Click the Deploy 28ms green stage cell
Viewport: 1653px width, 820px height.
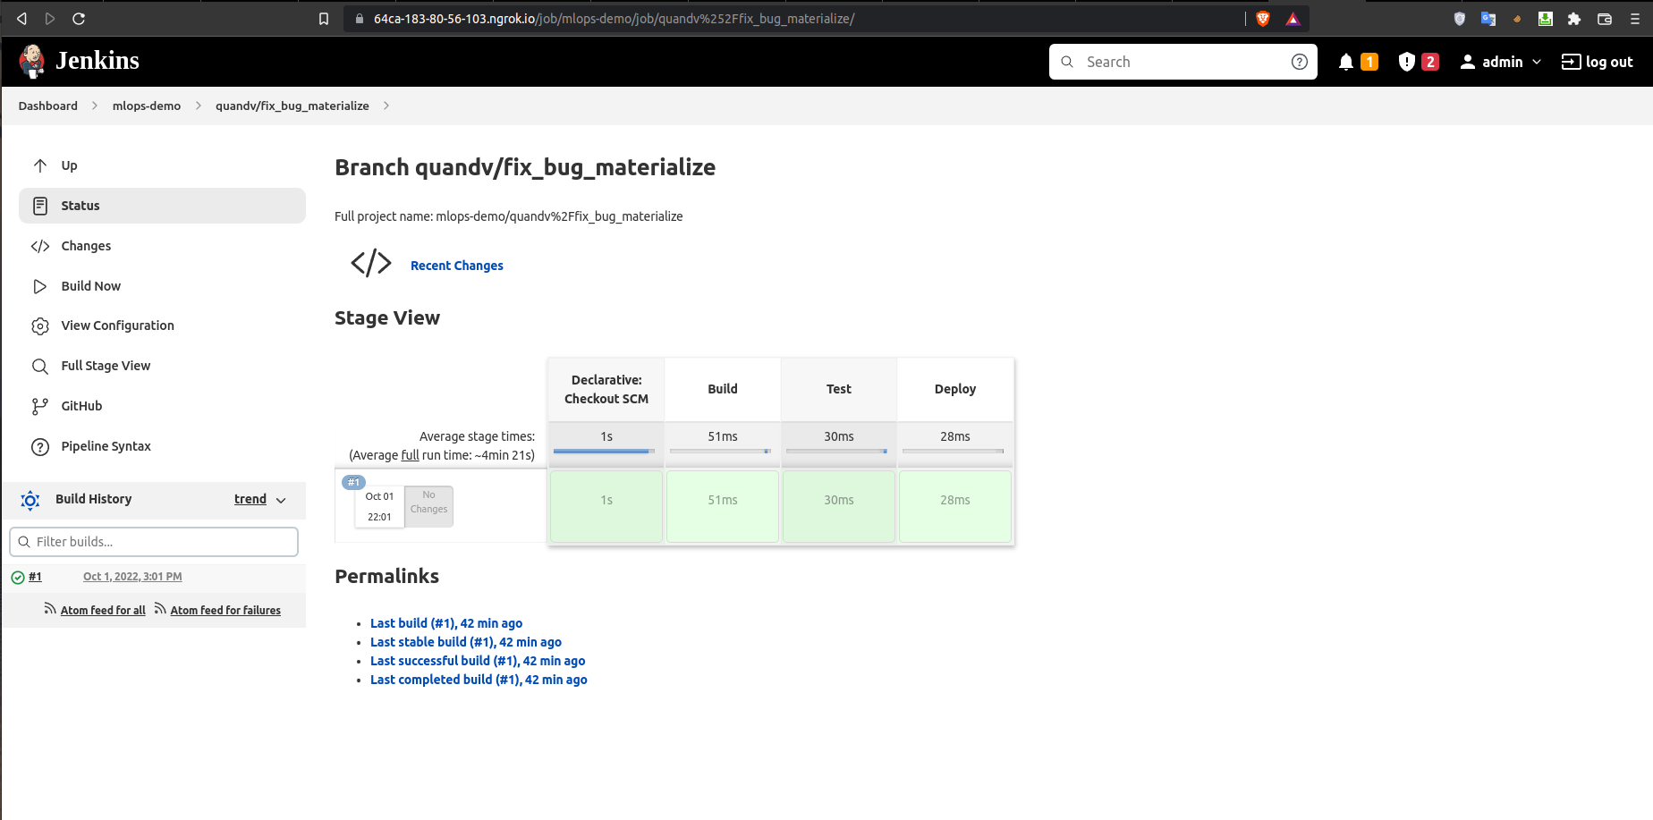pyautogui.click(x=955, y=506)
